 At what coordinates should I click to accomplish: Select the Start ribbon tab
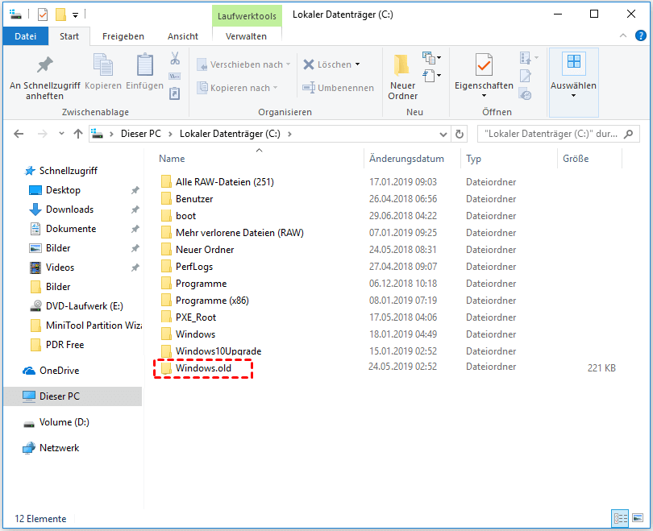click(69, 36)
